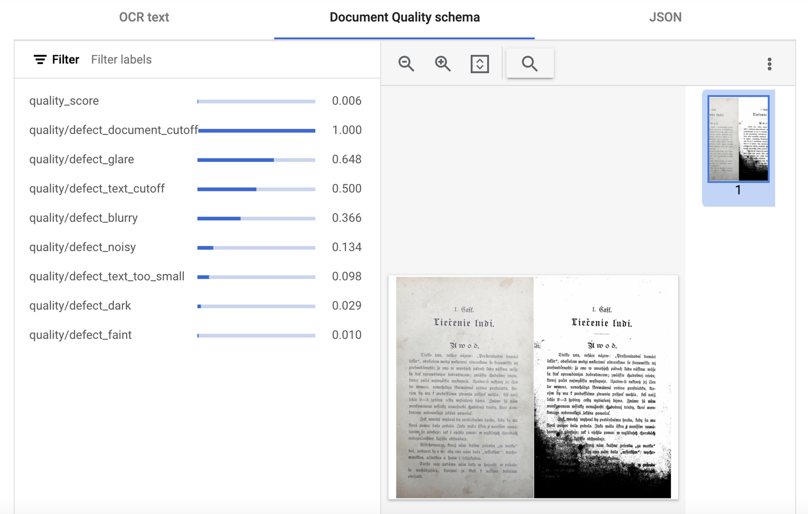Click the 0.029 dark value
Viewport: 808px width, 514px height.
(x=347, y=306)
